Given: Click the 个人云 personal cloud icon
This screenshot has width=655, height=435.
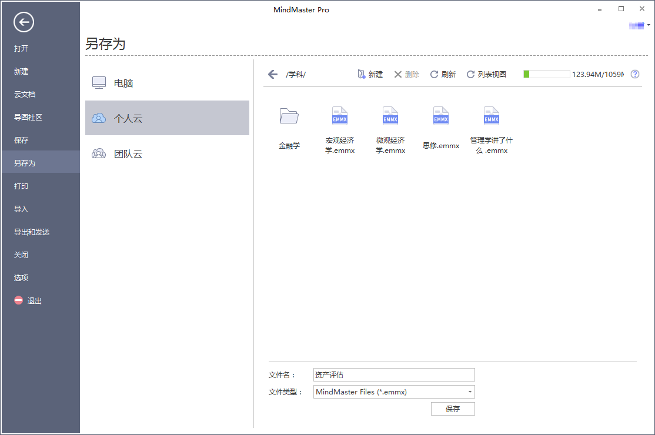Looking at the screenshot, I should pos(99,118).
